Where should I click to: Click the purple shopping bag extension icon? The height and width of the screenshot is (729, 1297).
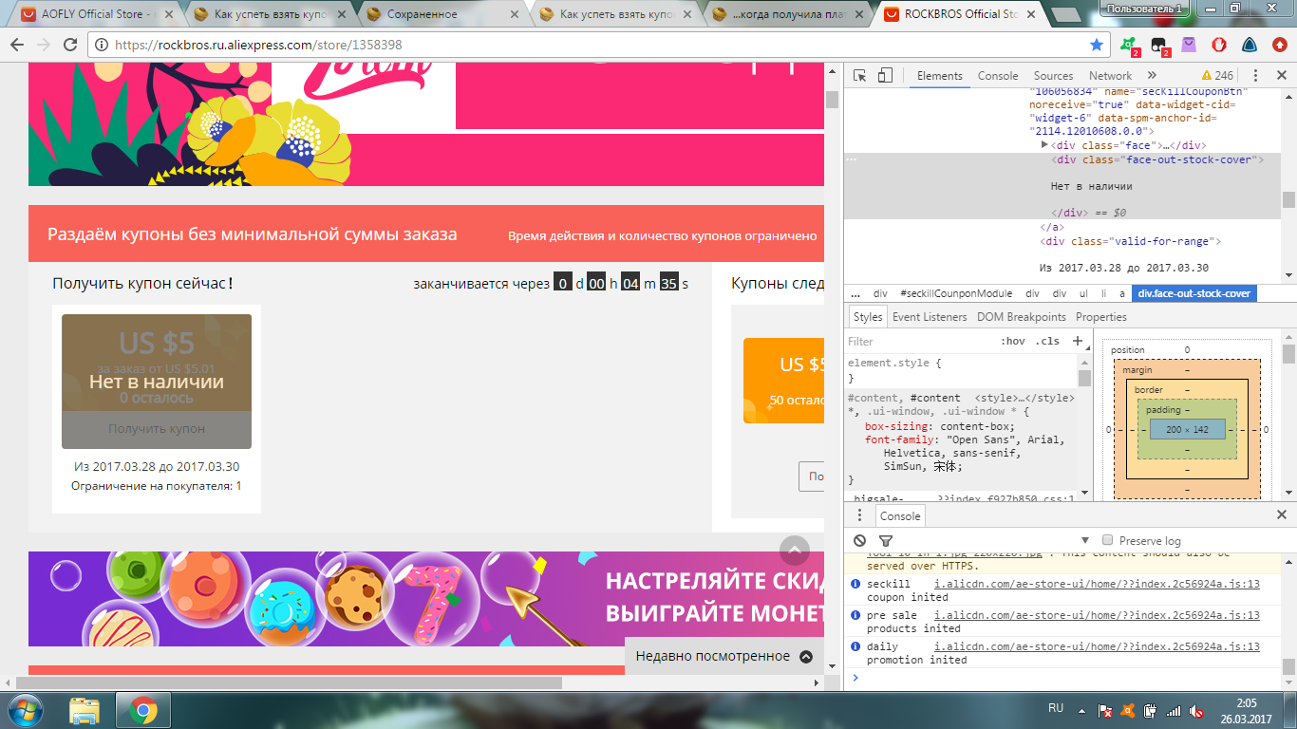tap(1189, 45)
